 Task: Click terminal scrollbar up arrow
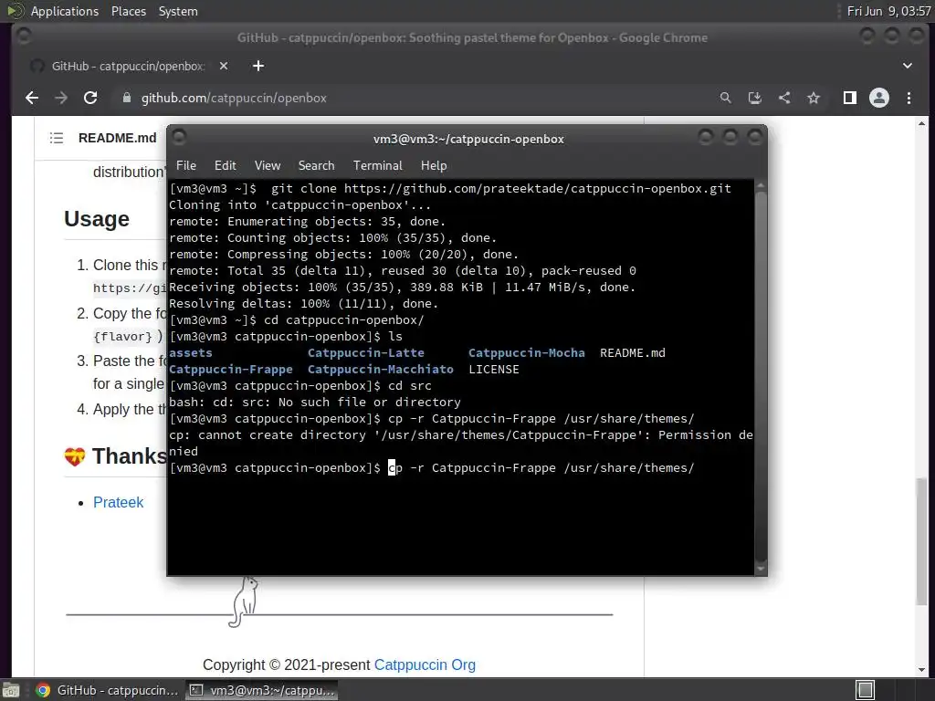(x=761, y=186)
